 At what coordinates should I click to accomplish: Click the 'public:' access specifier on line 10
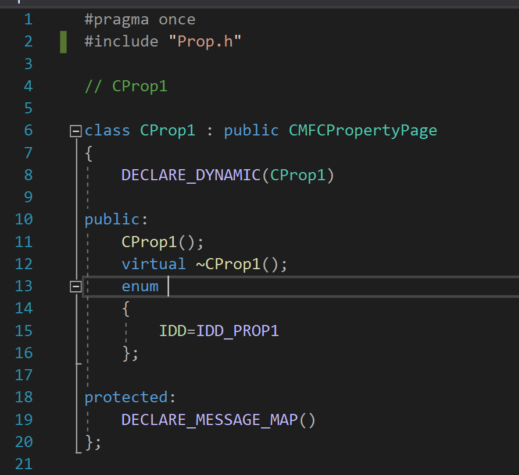[116, 219]
